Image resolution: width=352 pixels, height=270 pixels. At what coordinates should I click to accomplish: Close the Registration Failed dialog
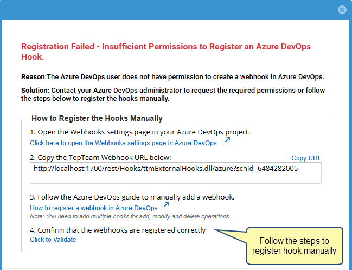(x=342, y=10)
